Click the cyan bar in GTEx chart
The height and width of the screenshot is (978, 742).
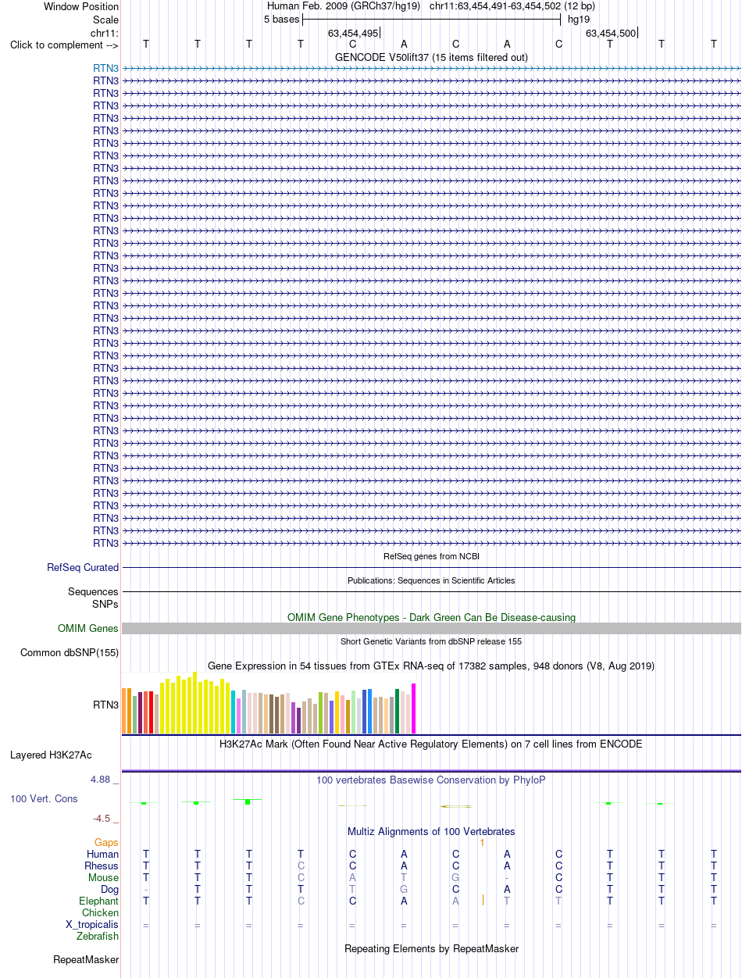tap(234, 712)
